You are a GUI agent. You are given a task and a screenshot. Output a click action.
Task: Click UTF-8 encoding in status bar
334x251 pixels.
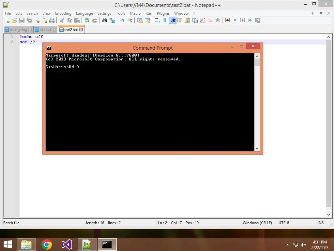[284, 223]
